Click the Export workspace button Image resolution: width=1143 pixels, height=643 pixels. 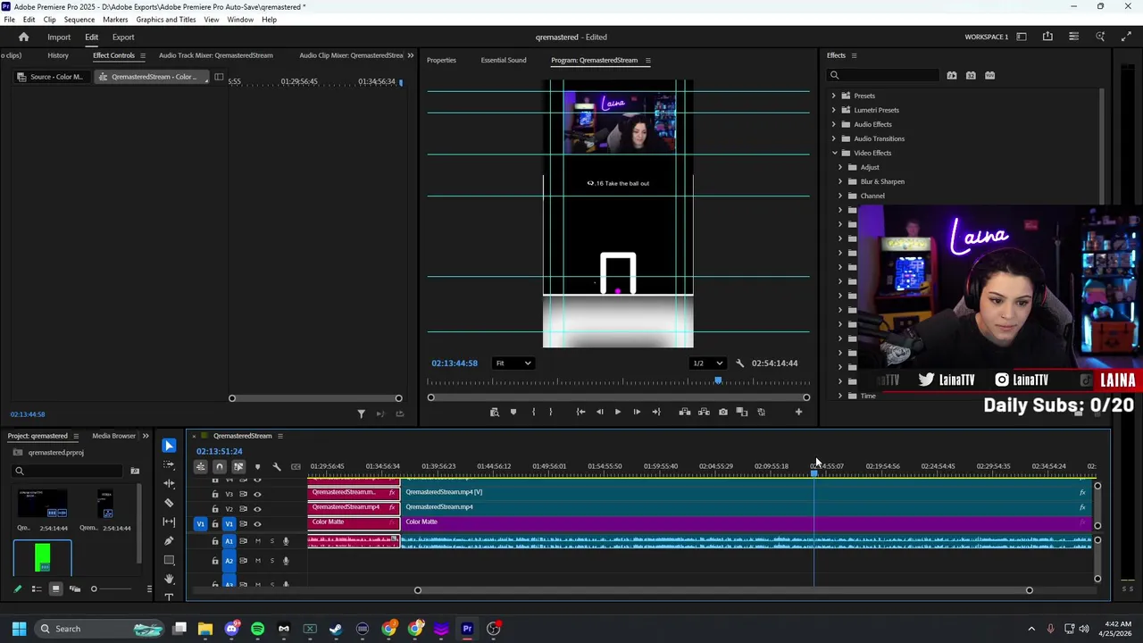pos(123,37)
